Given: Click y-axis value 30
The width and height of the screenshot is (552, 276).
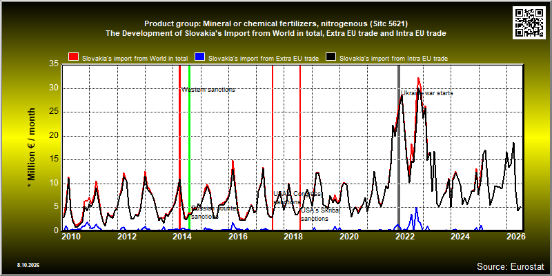Looking at the screenshot, I should (x=54, y=88).
